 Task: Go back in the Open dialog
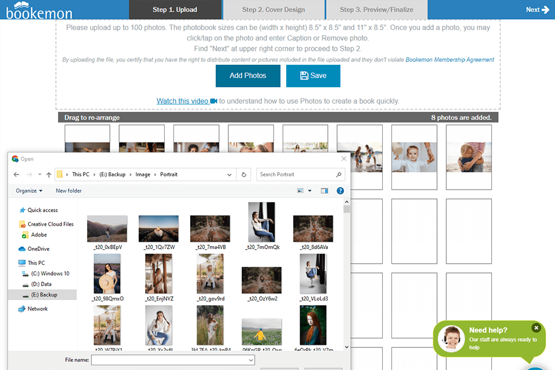tap(16, 175)
